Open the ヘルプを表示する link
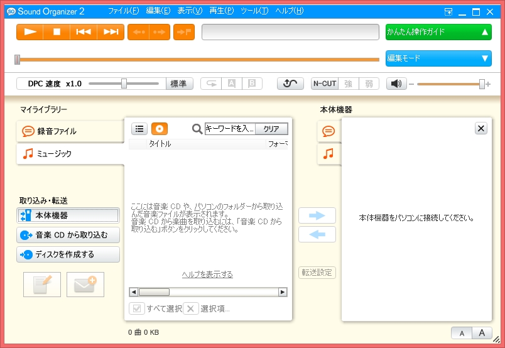This screenshot has width=505, height=348. pos(207,275)
